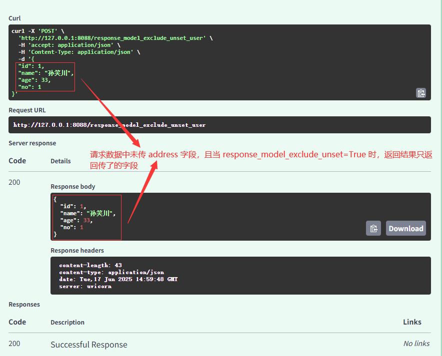Viewport: 442px width, 356px height.
Task: Click the 'Content-Type: application/json' curl line
Action: pyautogui.click(x=79, y=52)
